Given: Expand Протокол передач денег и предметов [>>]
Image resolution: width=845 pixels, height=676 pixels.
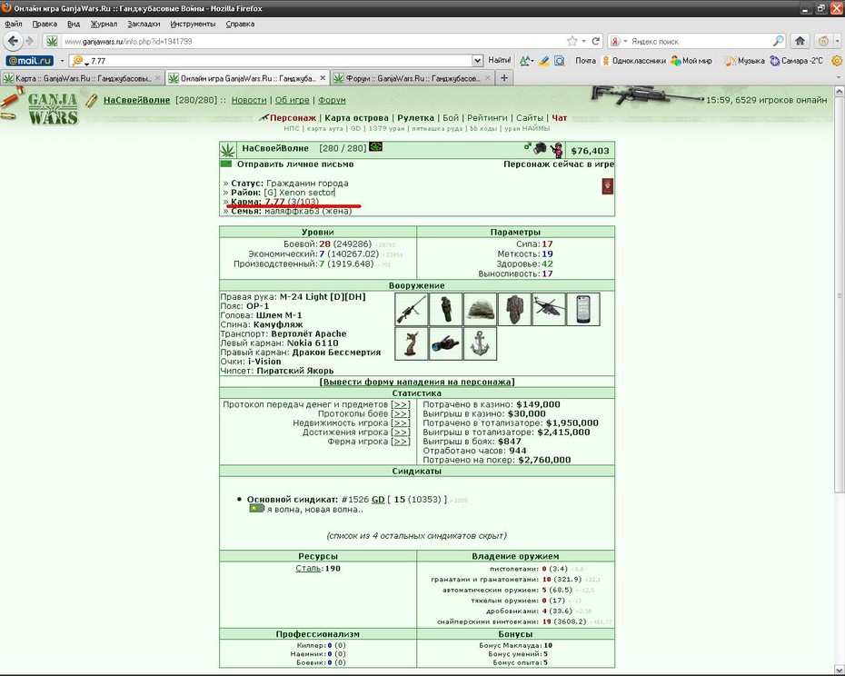Looking at the screenshot, I should 401,404.
